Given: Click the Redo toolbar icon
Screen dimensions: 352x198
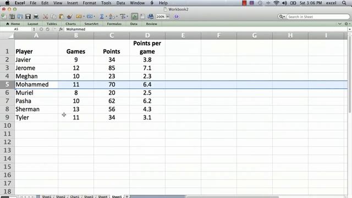Looking at the screenshot, I should pyautogui.click(x=90, y=16).
